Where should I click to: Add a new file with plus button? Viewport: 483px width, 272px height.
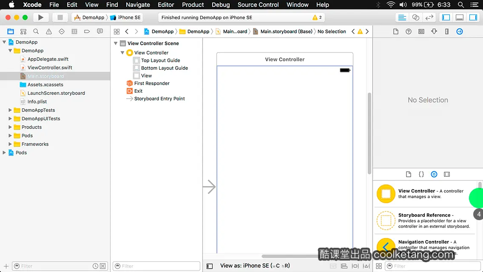(6, 266)
